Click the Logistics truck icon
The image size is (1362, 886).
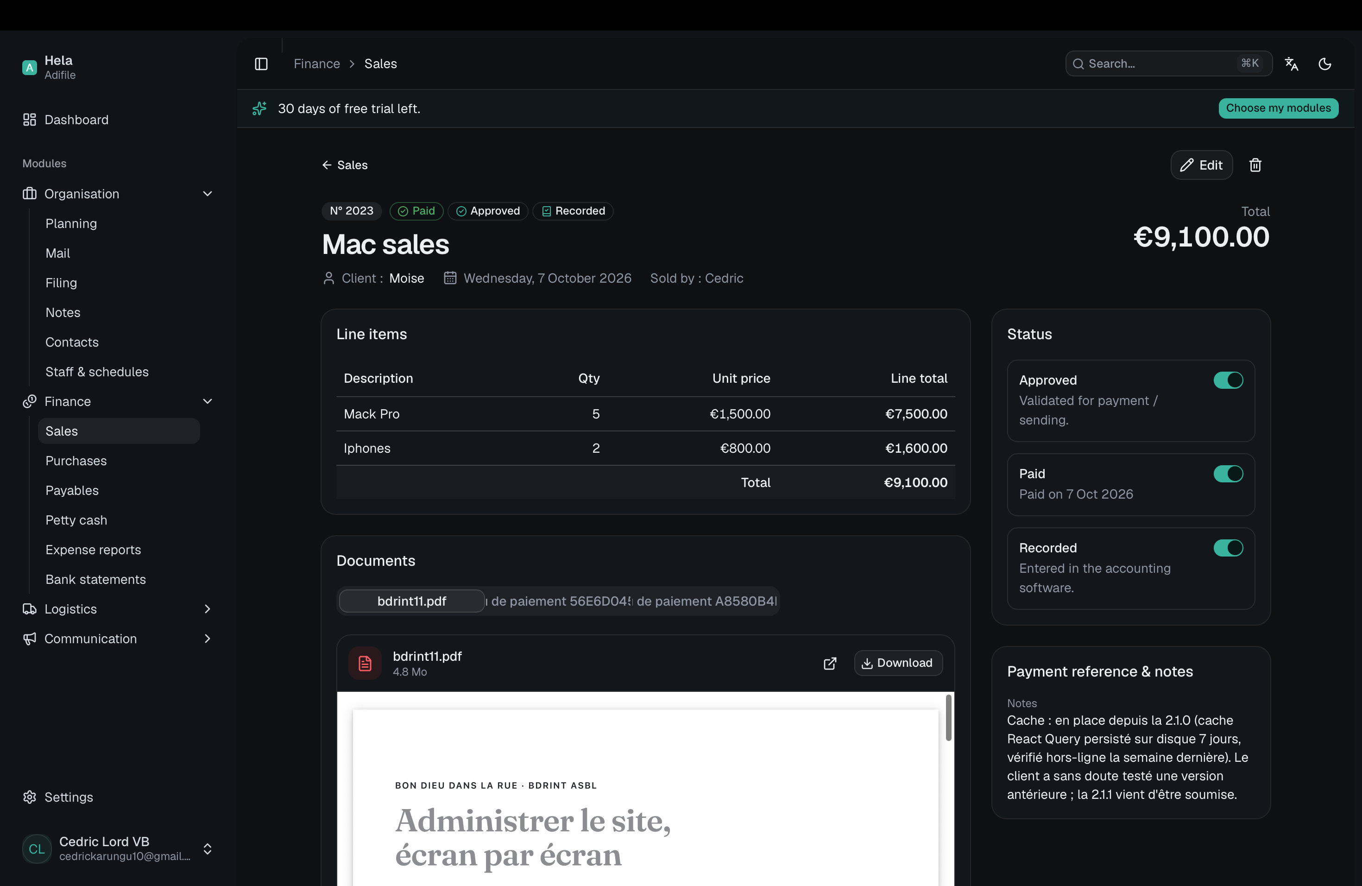point(29,609)
